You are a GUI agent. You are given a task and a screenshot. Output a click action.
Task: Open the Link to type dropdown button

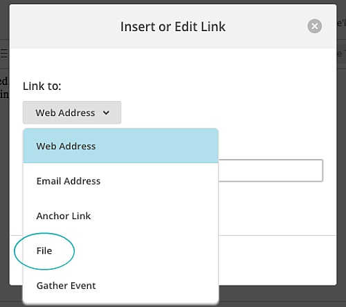point(72,113)
